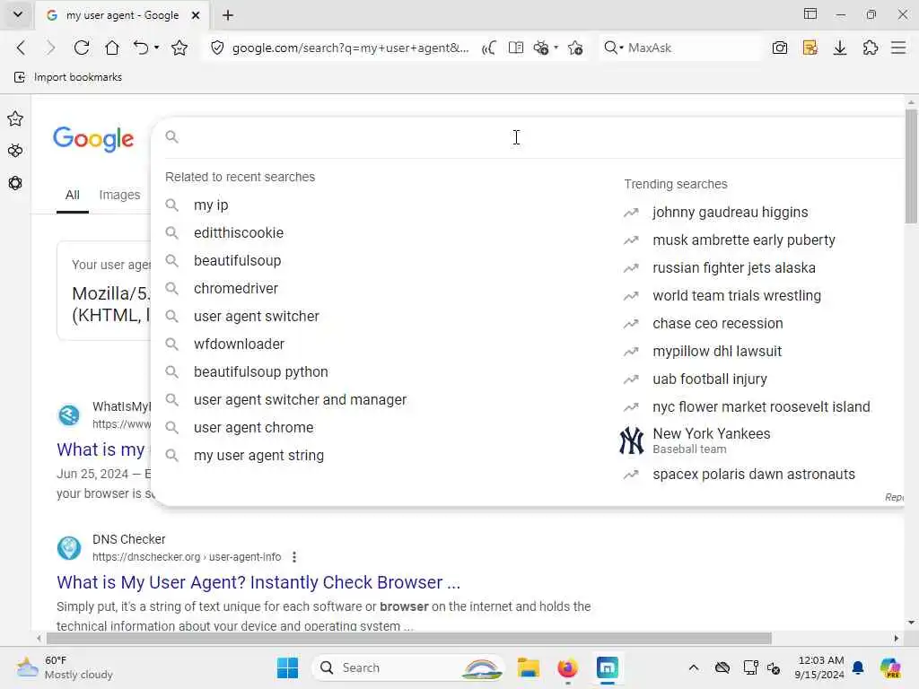The height and width of the screenshot is (689, 919).
Task: Expand the dropdown next to sniffer icon
Action: click(x=556, y=48)
